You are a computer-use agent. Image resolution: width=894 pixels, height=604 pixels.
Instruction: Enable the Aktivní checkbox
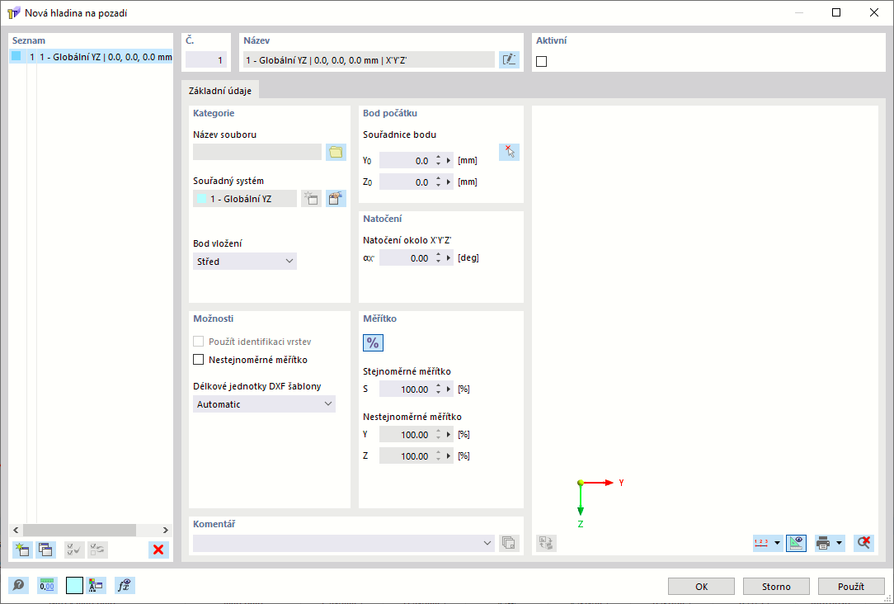[542, 61]
